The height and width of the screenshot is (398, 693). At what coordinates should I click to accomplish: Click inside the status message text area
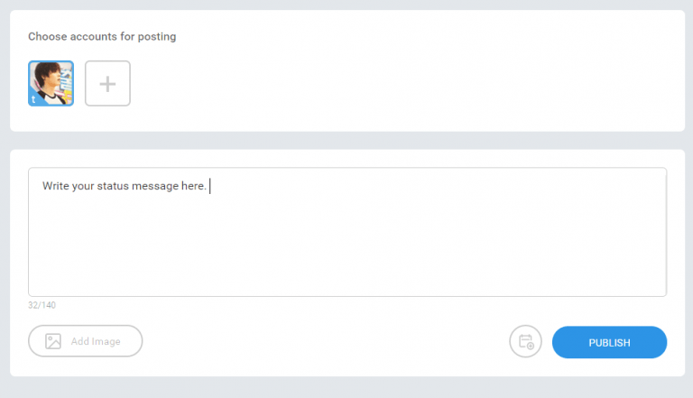coord(347,232)
